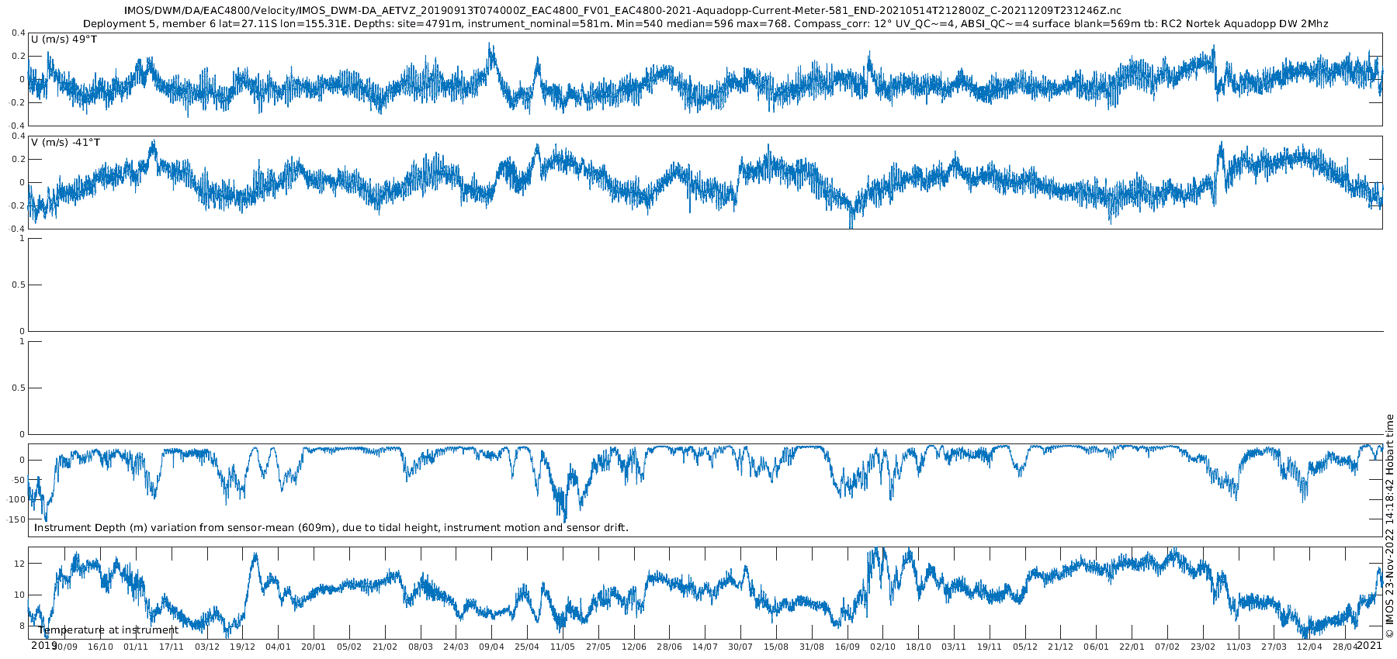This screenshot has height=659, width=1397.
Task: Click the 15/08 date tick label
Action: pyautogui.click(x=776, y=647)
